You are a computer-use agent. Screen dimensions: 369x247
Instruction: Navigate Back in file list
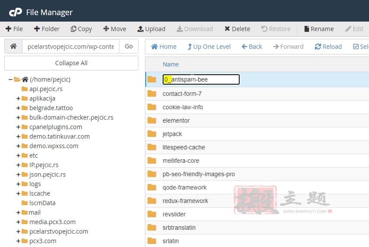click(252, 47)
